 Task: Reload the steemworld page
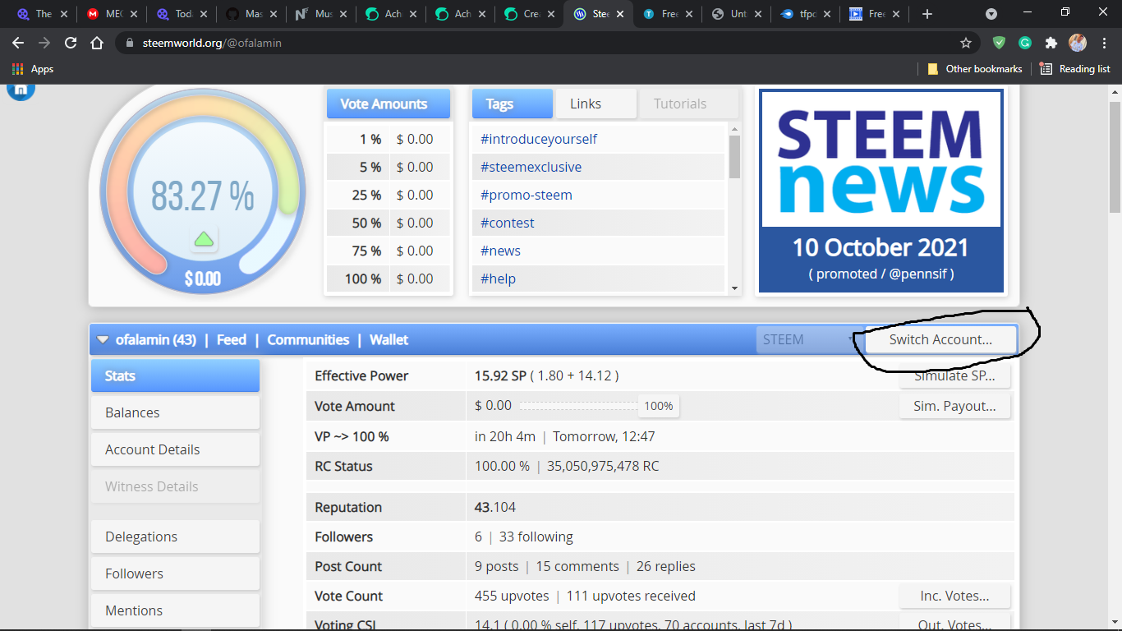coord(71,43)
